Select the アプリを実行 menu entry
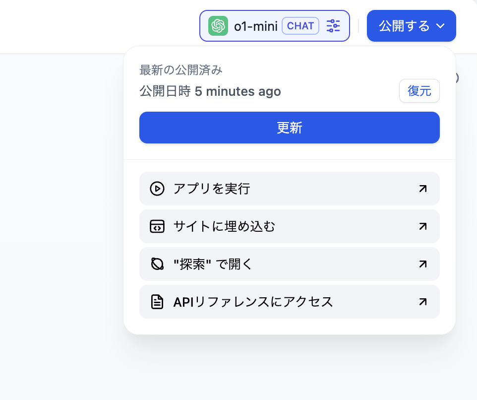 pyautogui.click(x=211, y=189)
